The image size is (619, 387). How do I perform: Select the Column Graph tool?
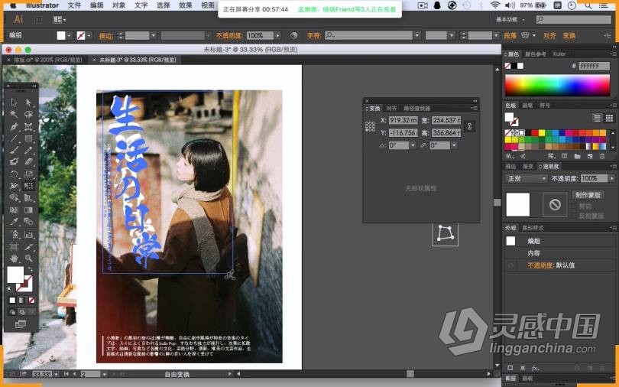click(x=28, y=235)
